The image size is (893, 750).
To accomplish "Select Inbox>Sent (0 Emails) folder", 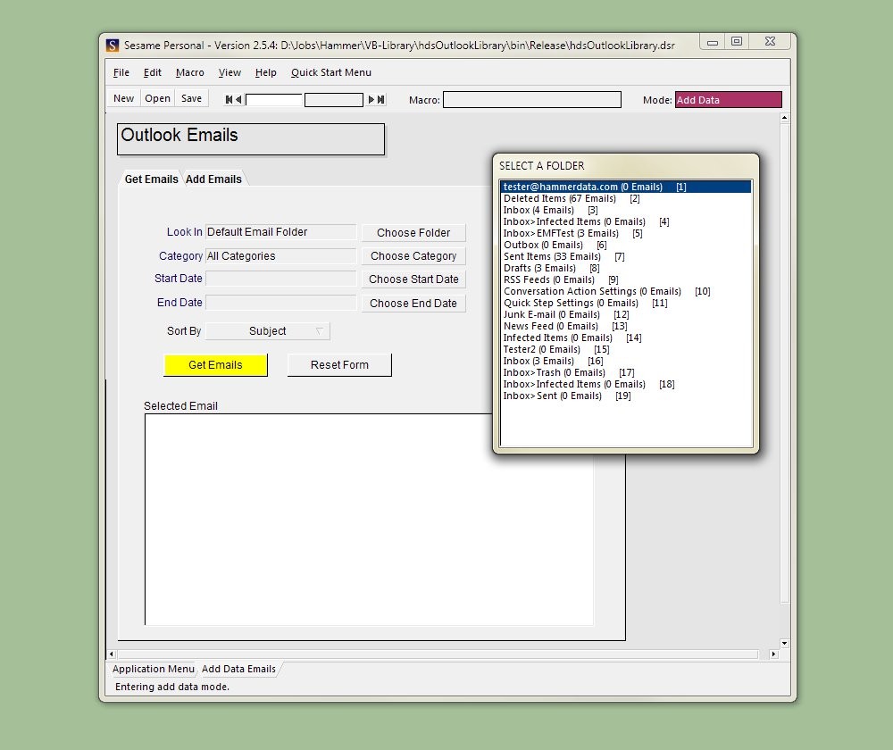I will (625, 396).
